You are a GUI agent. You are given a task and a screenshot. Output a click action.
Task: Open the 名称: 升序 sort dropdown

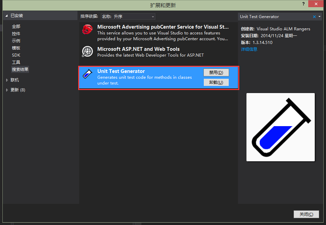coord(128,17)
